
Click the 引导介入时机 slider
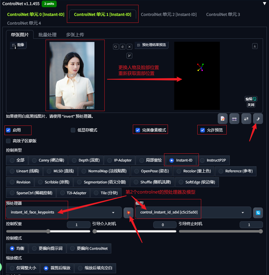point(134,231)
